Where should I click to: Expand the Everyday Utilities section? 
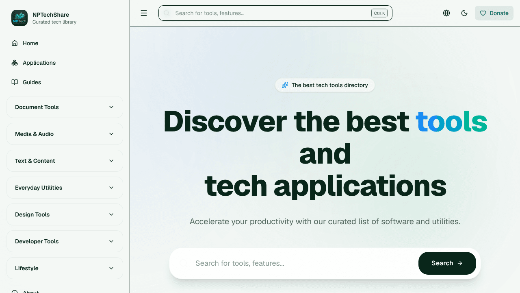tap(65, 188)
